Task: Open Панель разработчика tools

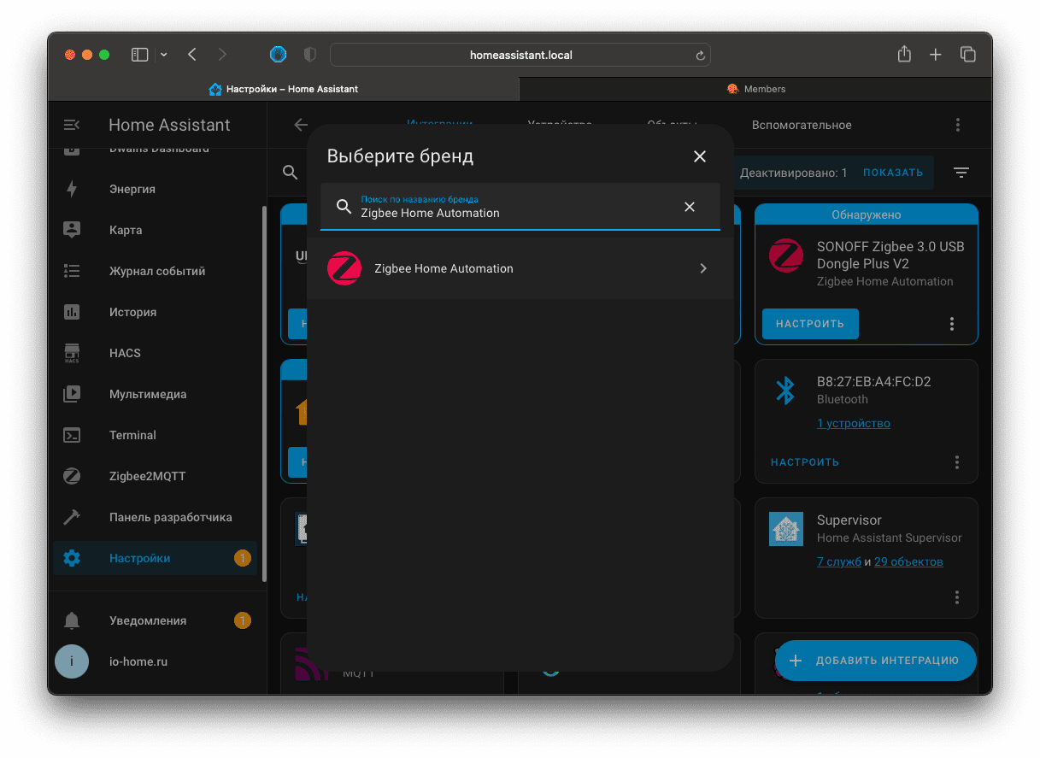Action: click(170, 517)
